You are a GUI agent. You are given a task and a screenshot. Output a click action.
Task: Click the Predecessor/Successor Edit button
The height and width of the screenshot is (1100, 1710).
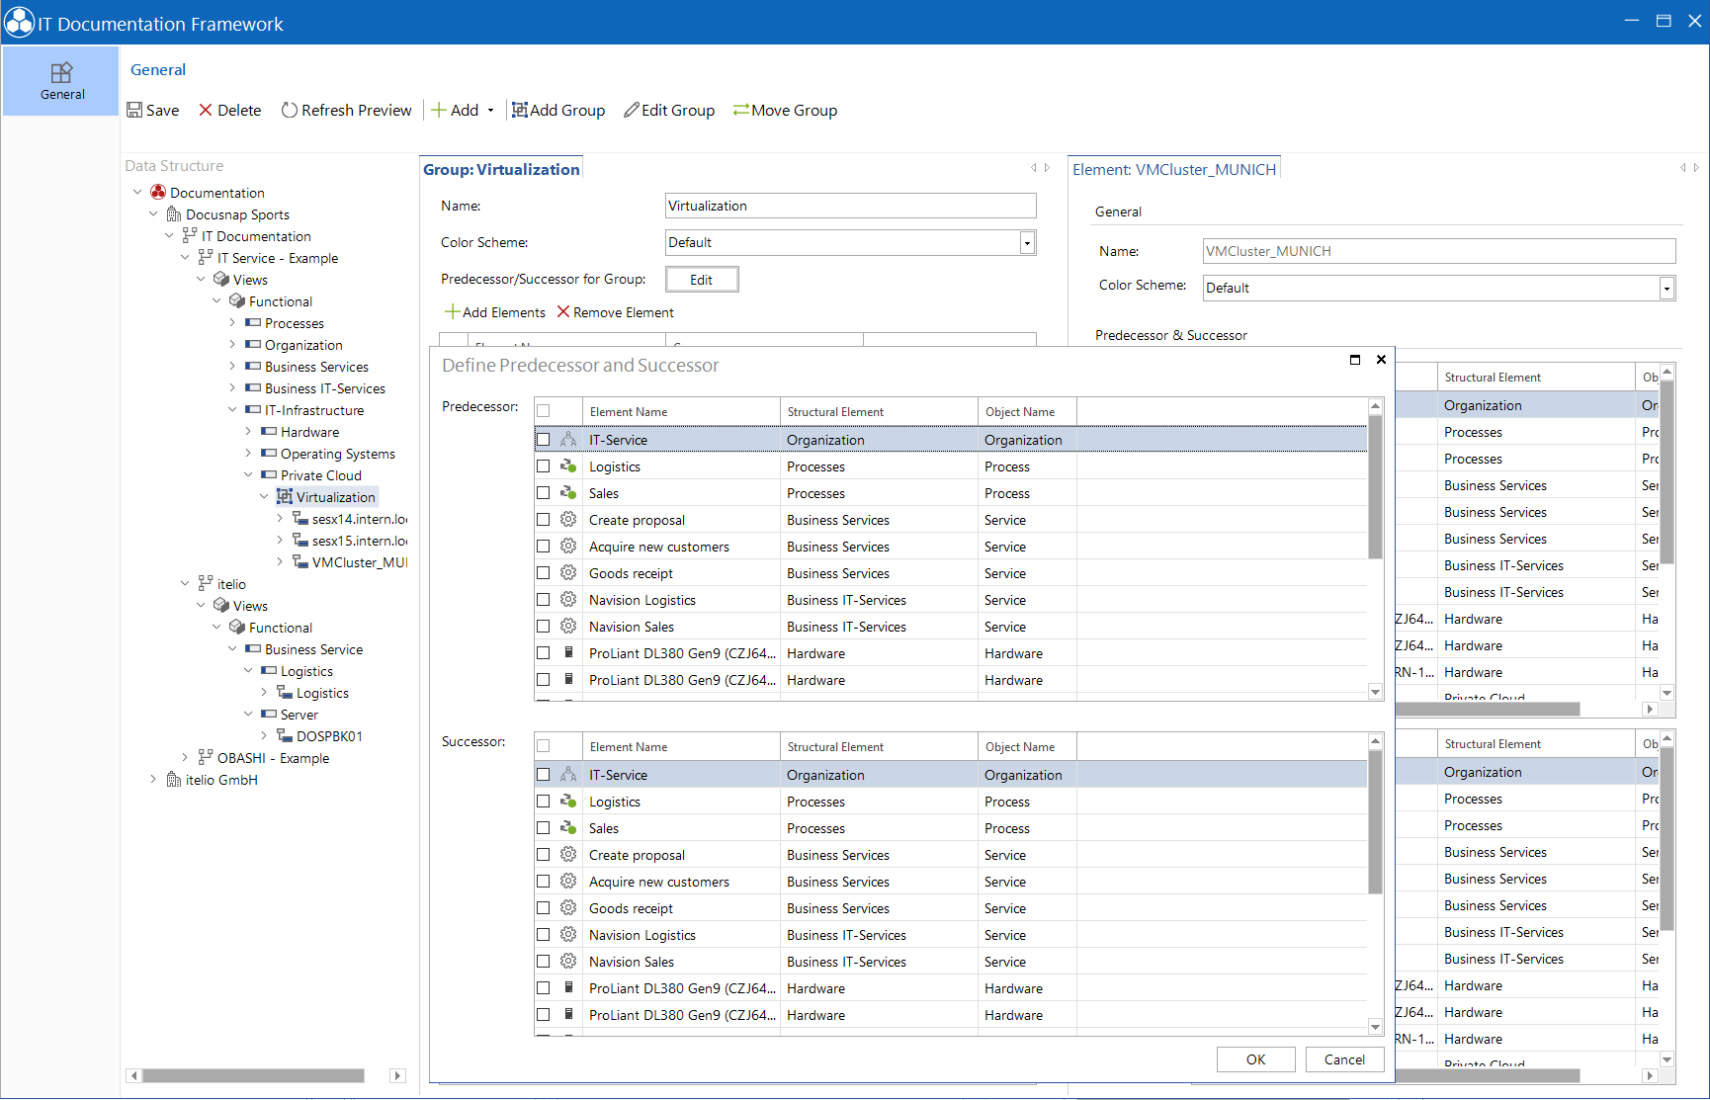pos(702,280)
